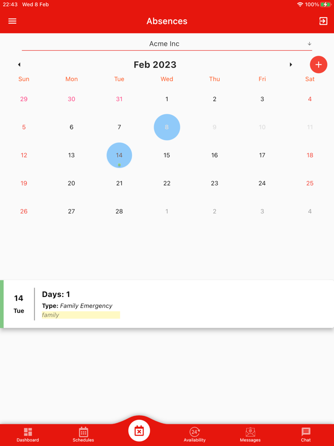Open the Family Emergency absence card
This screenshot has height=446, width=334.
point(167,304)
